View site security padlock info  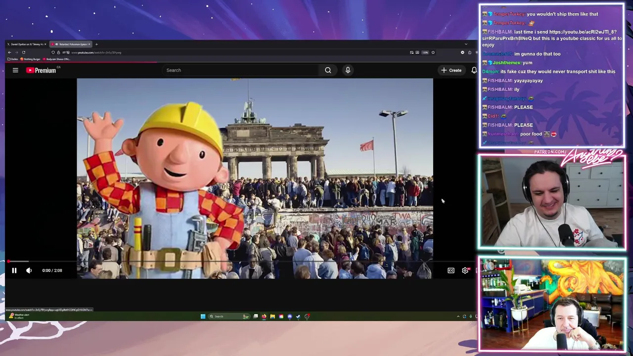(58, 52)
